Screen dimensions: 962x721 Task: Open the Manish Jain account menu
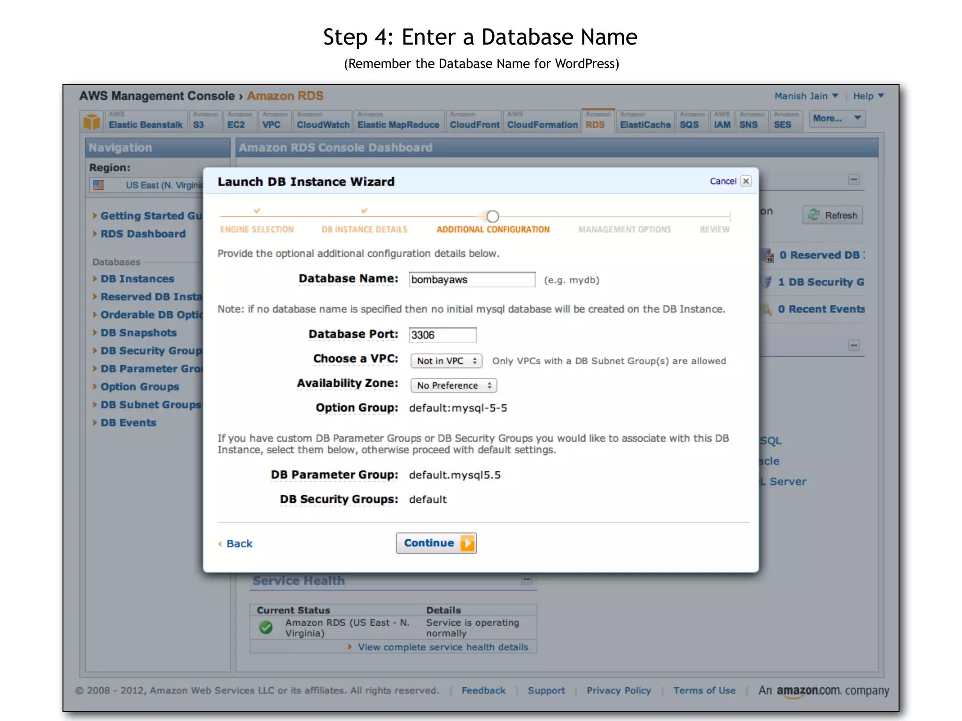[806, 96]
